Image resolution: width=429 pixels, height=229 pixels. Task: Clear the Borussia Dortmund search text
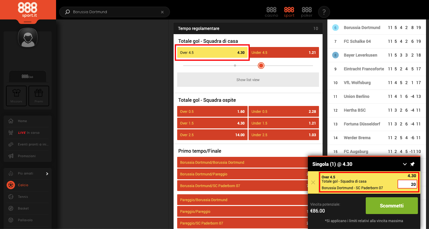pyautogui.click(x=162, y=12)
